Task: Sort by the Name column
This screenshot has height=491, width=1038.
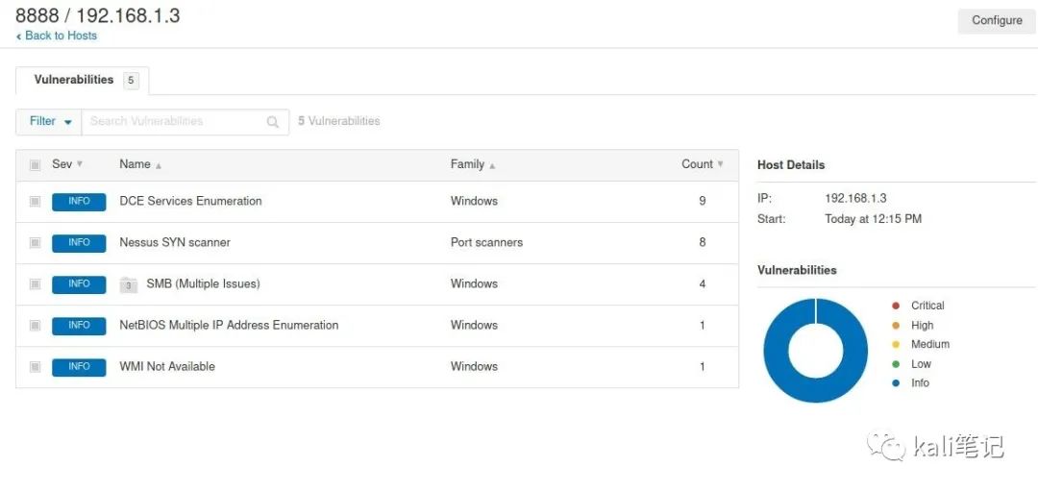Action: [x=140, y=164]
